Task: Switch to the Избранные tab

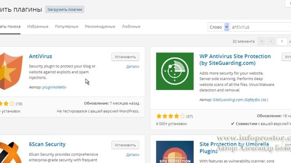Action: pyautogui.click(x=38, y=26)
